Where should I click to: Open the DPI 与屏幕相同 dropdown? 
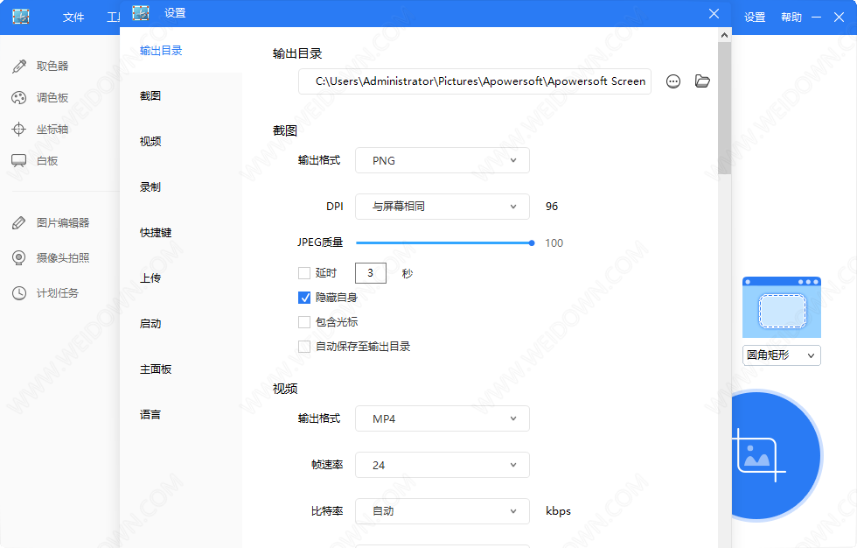(442, 207)
